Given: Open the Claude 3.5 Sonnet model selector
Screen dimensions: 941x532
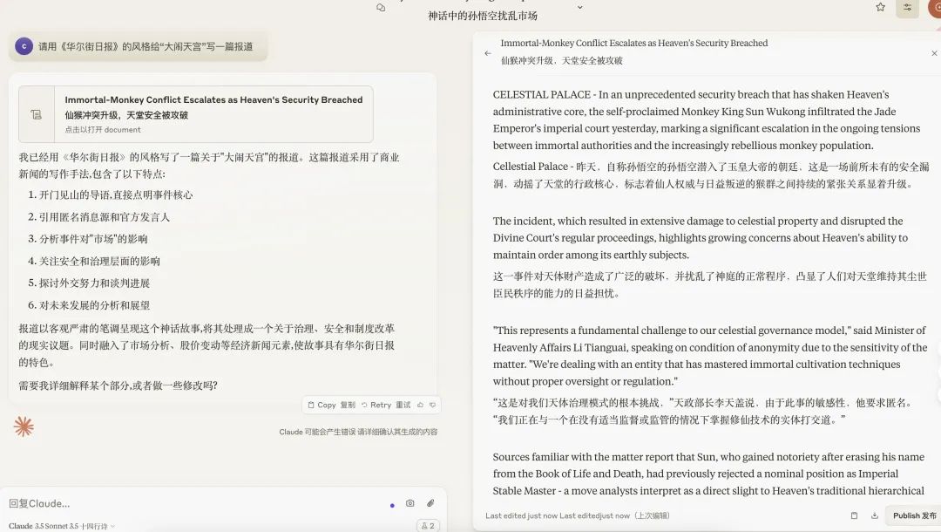Looking at the screenshot, I should pos(61,526).
